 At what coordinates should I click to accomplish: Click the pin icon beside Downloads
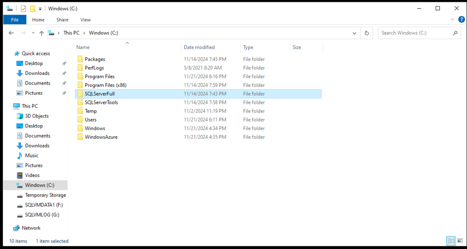[x=64, y=73]
